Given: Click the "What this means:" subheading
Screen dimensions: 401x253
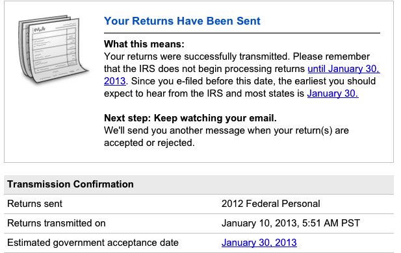Looking at the screenshot, I should [x=144, y=44].
